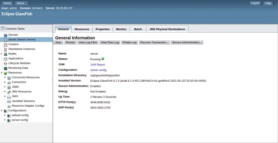
Task: Click the server (Admin Server) icon
Action: click(x=6, y=40)
